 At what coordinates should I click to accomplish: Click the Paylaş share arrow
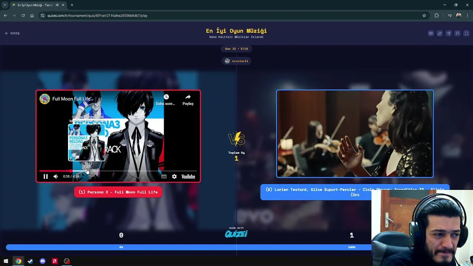click(x=188, y=97)
